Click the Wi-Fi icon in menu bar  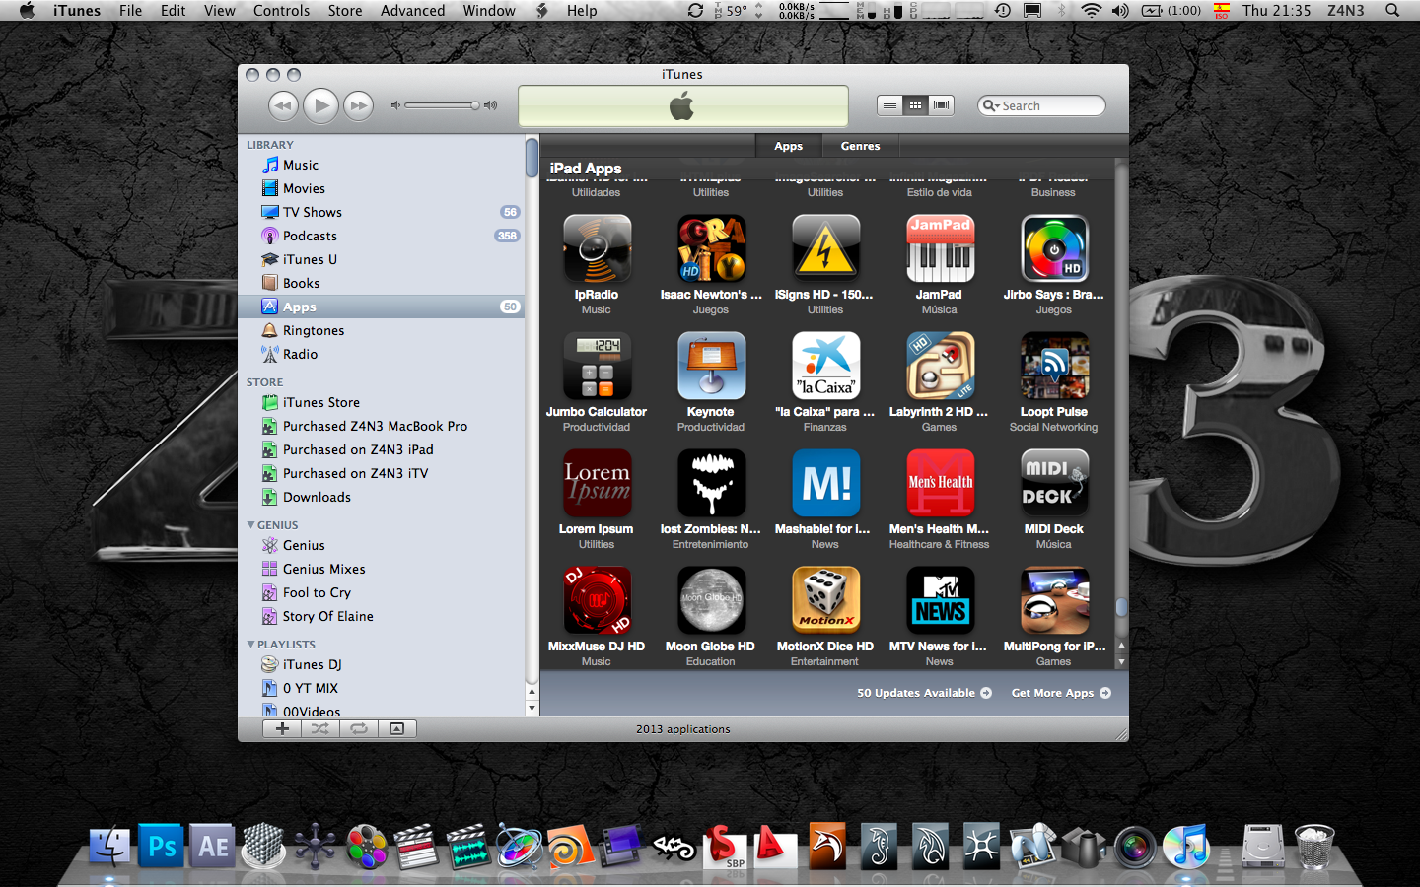pyautogui.click(x=1091, y=11)
